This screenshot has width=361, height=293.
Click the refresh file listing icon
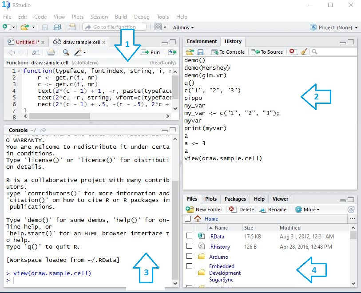(351, 210)
